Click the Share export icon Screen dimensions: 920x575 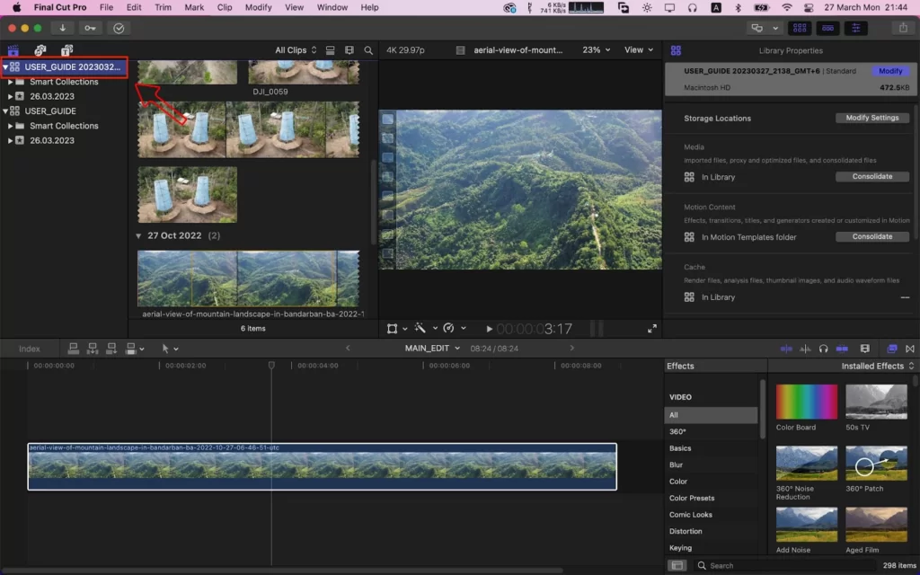click(x=903, y=28)
